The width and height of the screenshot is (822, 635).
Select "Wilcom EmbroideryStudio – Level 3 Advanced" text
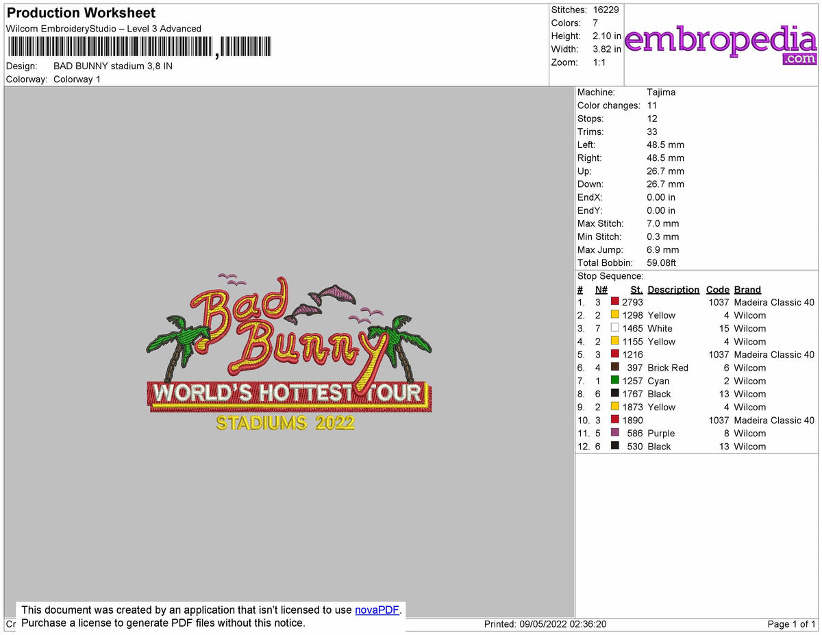(103, 29)
